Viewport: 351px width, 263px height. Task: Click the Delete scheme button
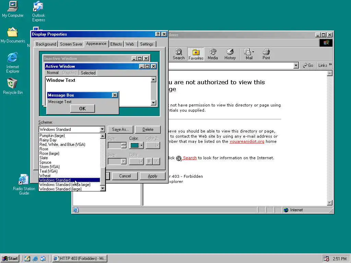(148, 129)
